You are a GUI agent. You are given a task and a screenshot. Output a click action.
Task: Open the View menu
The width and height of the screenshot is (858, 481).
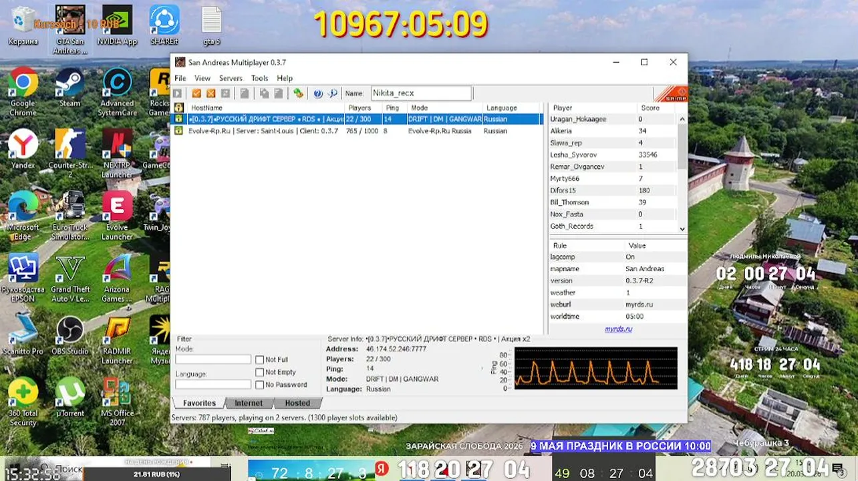point(202,78)
